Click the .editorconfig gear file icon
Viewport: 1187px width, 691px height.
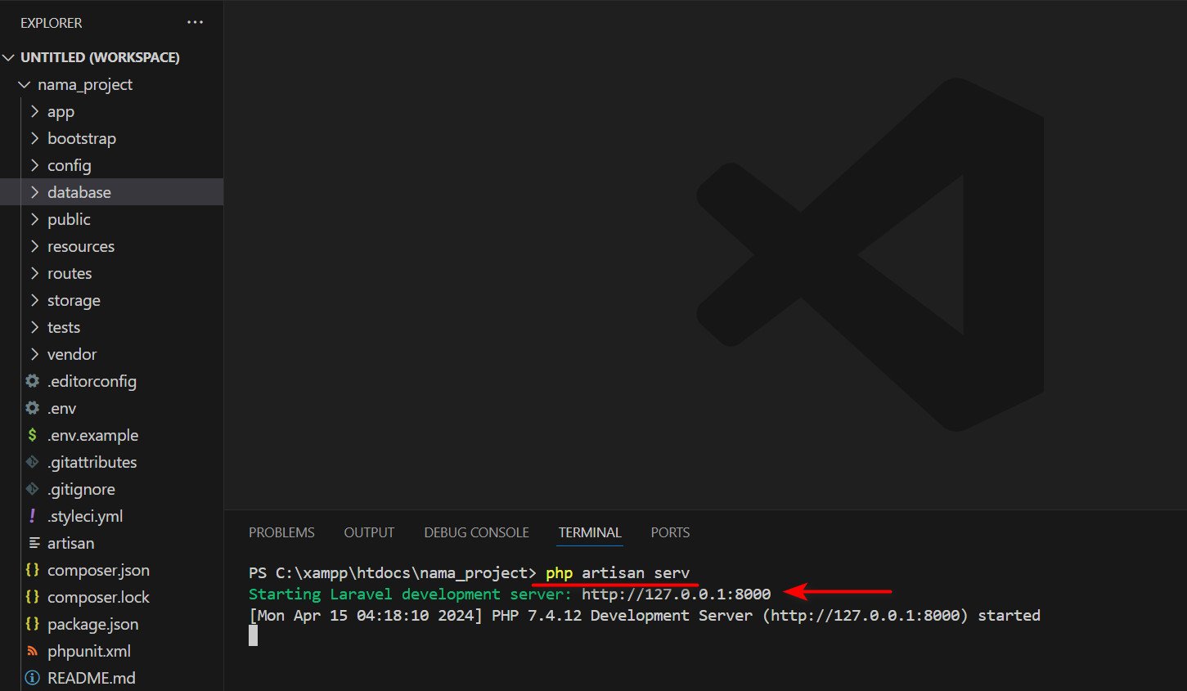tap(33, 380)
